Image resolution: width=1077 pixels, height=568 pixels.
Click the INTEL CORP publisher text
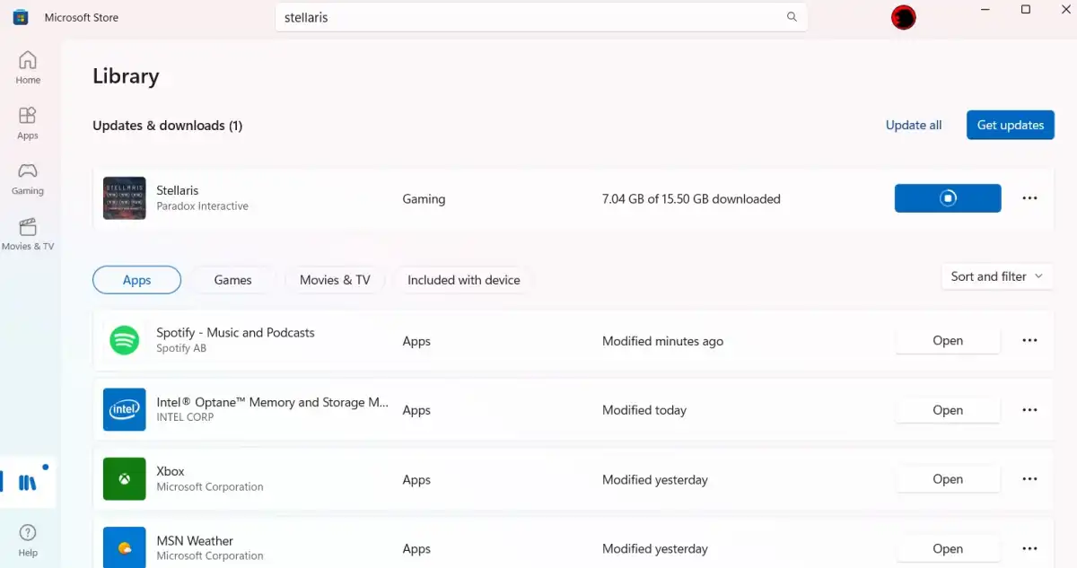click(x=185, y=417)
